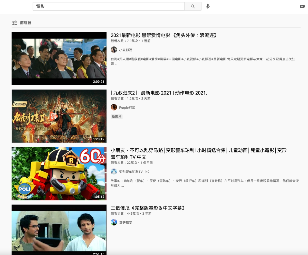Click 童研蘇基 channel avatar

(114, 223)
